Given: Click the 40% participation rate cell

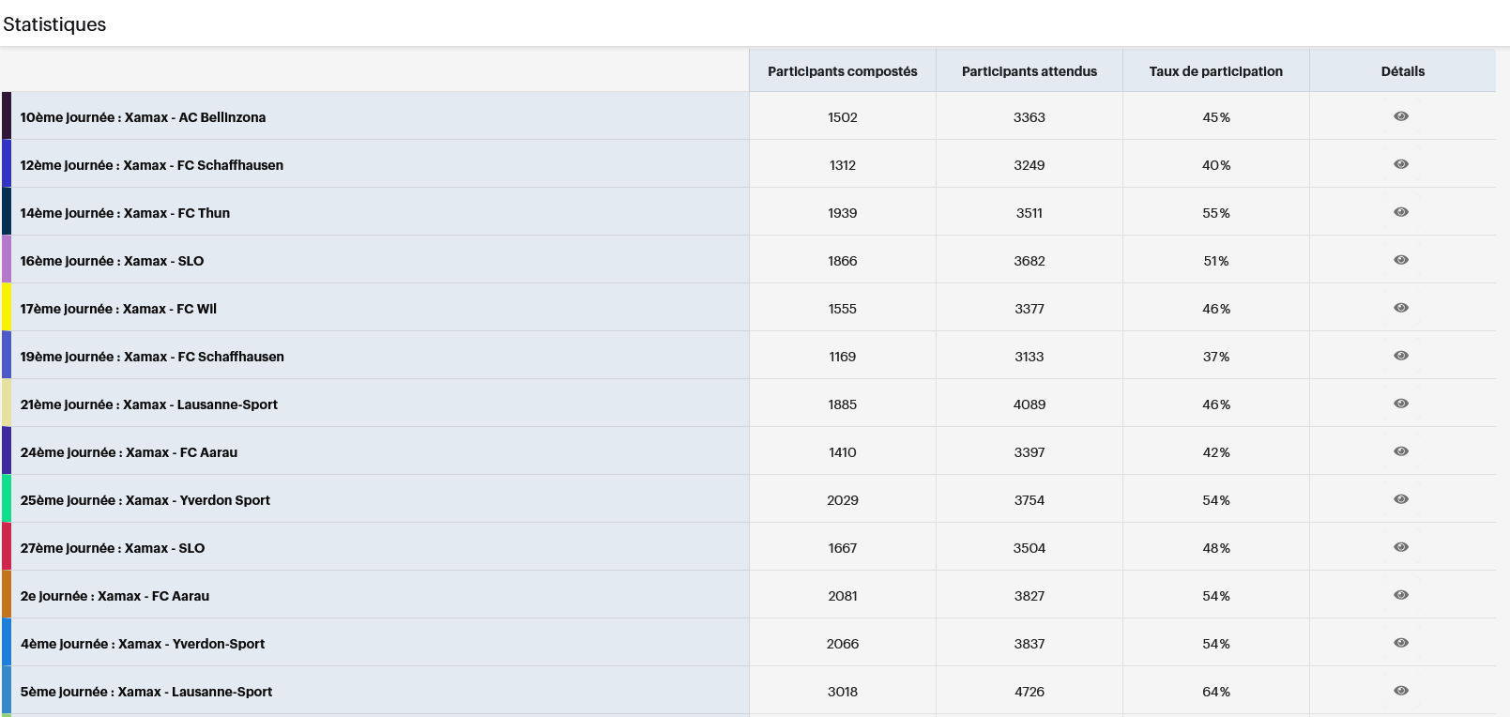Looking at the screenshot, I should click(x=1216, y=165).
